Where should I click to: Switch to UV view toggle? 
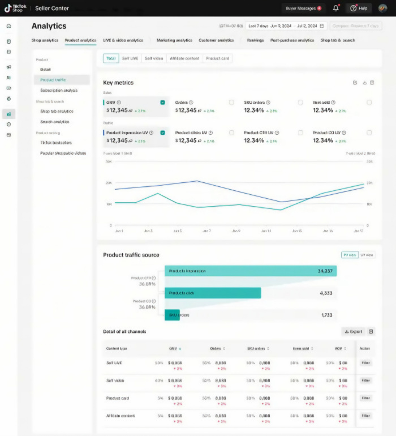click(367, 255)
